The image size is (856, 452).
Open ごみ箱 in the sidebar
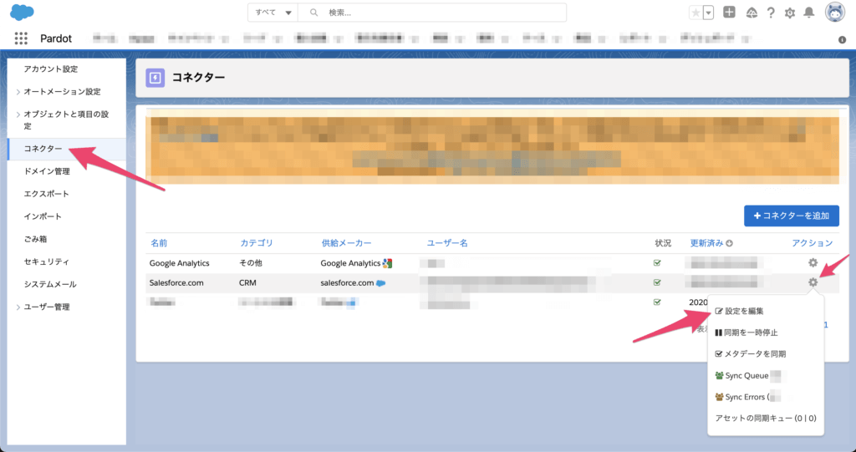tap(35, 239)
